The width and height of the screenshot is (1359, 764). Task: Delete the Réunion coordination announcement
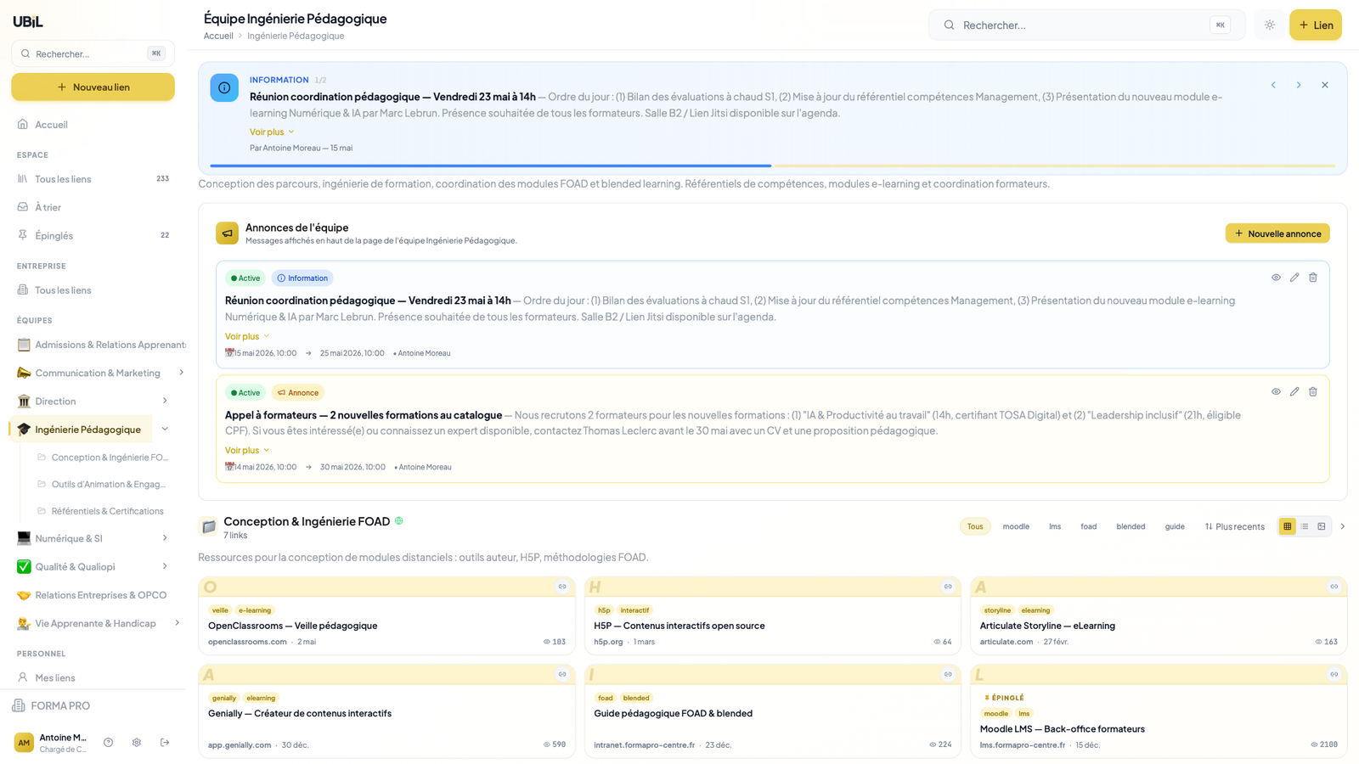tap(1313, 278)
